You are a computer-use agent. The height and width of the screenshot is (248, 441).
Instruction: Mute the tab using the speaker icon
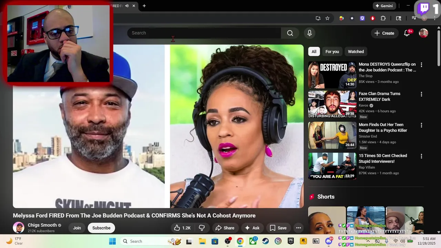click(x=127, y=6)
